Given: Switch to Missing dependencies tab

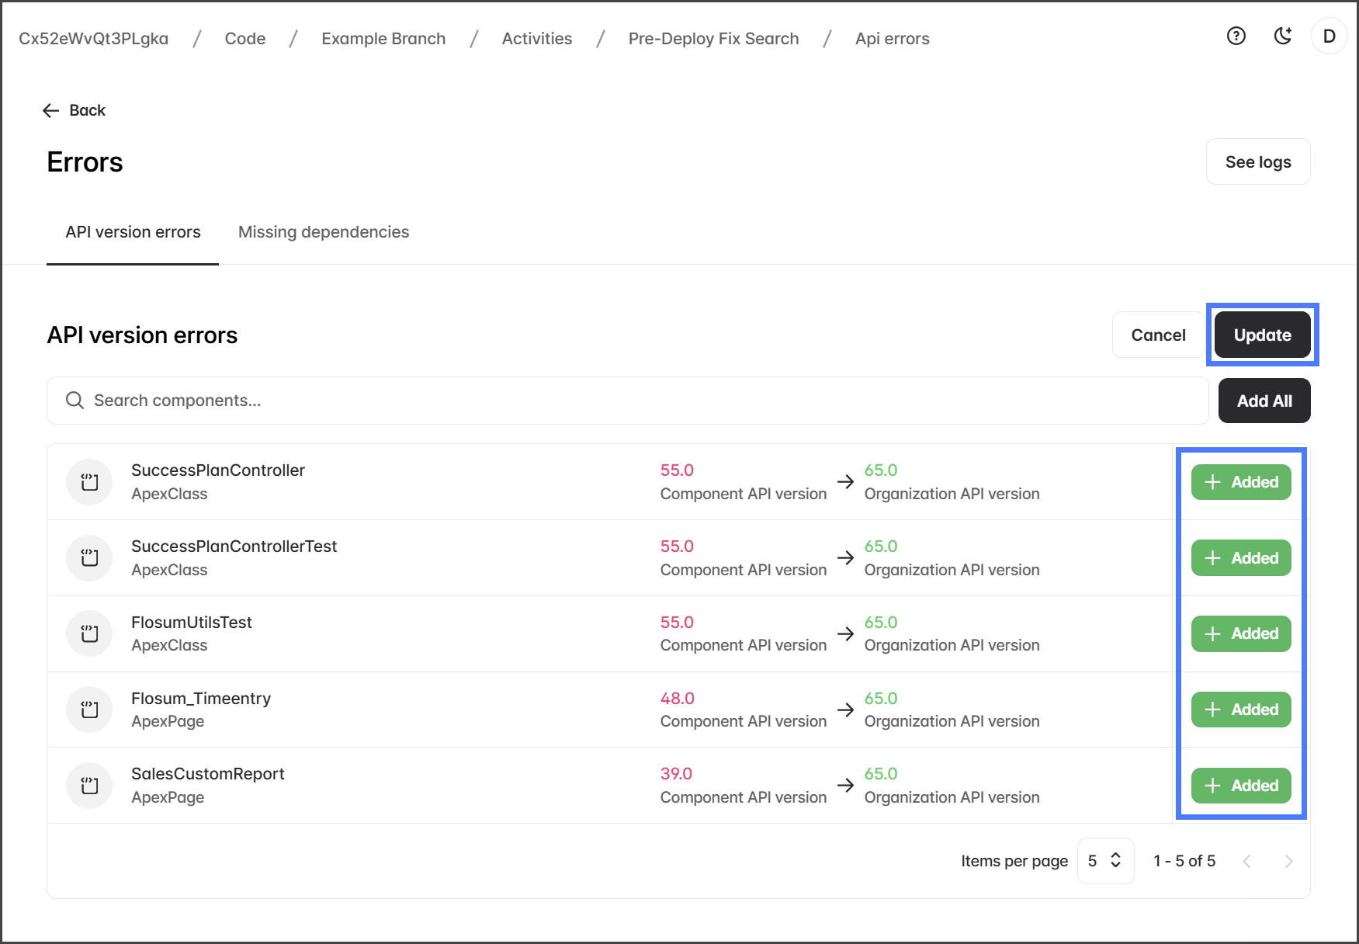Looking at the screenshot, I should (x=323, y=232).
